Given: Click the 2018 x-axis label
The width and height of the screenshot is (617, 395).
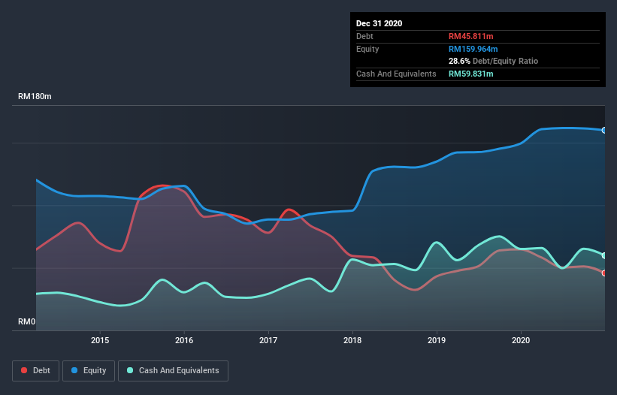Looking at the screenshot, I should (x=352, y=340).
